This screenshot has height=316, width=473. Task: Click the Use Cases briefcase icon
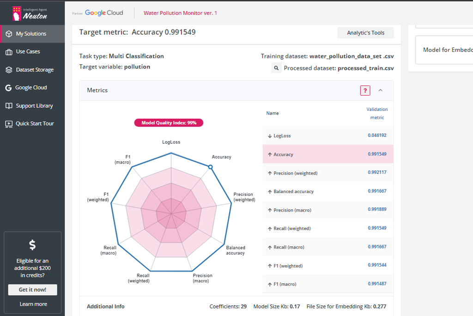[x=9, y=52]
